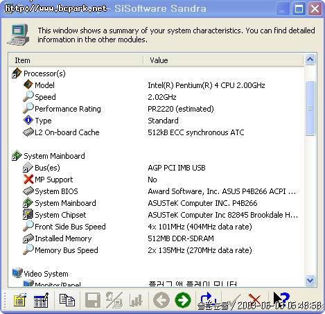Screen dimensions: 325x314
Task: Click the Item column header
Action: tap(76, 60)
